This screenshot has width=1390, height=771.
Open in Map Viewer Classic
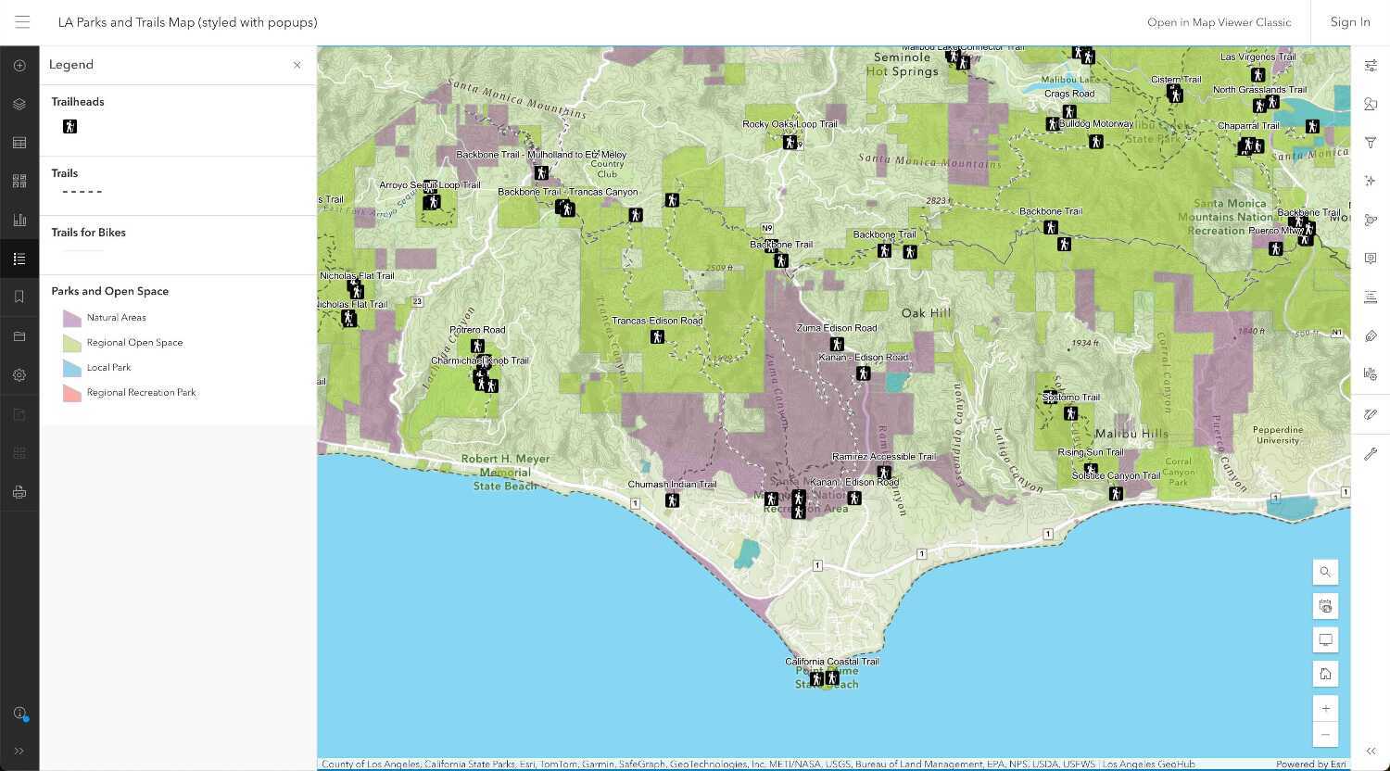tap(1219, 21)
